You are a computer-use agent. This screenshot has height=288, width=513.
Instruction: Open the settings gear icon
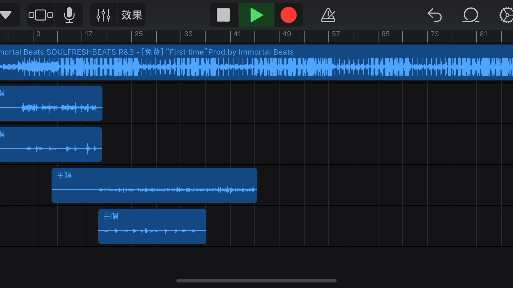pyautogui.click(x=506, y=15)
